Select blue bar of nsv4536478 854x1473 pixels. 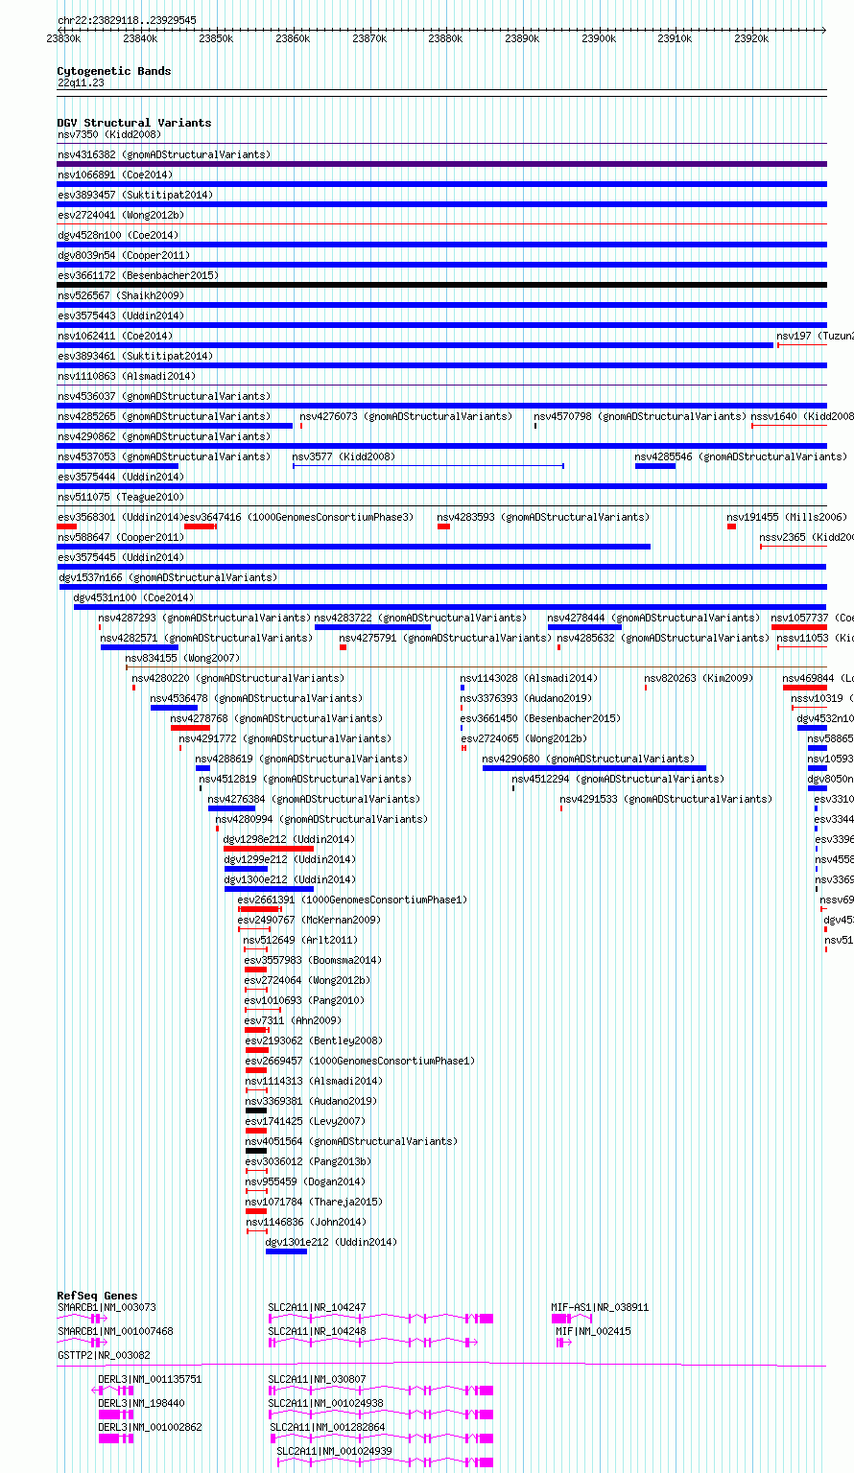(x=174, y=708)
